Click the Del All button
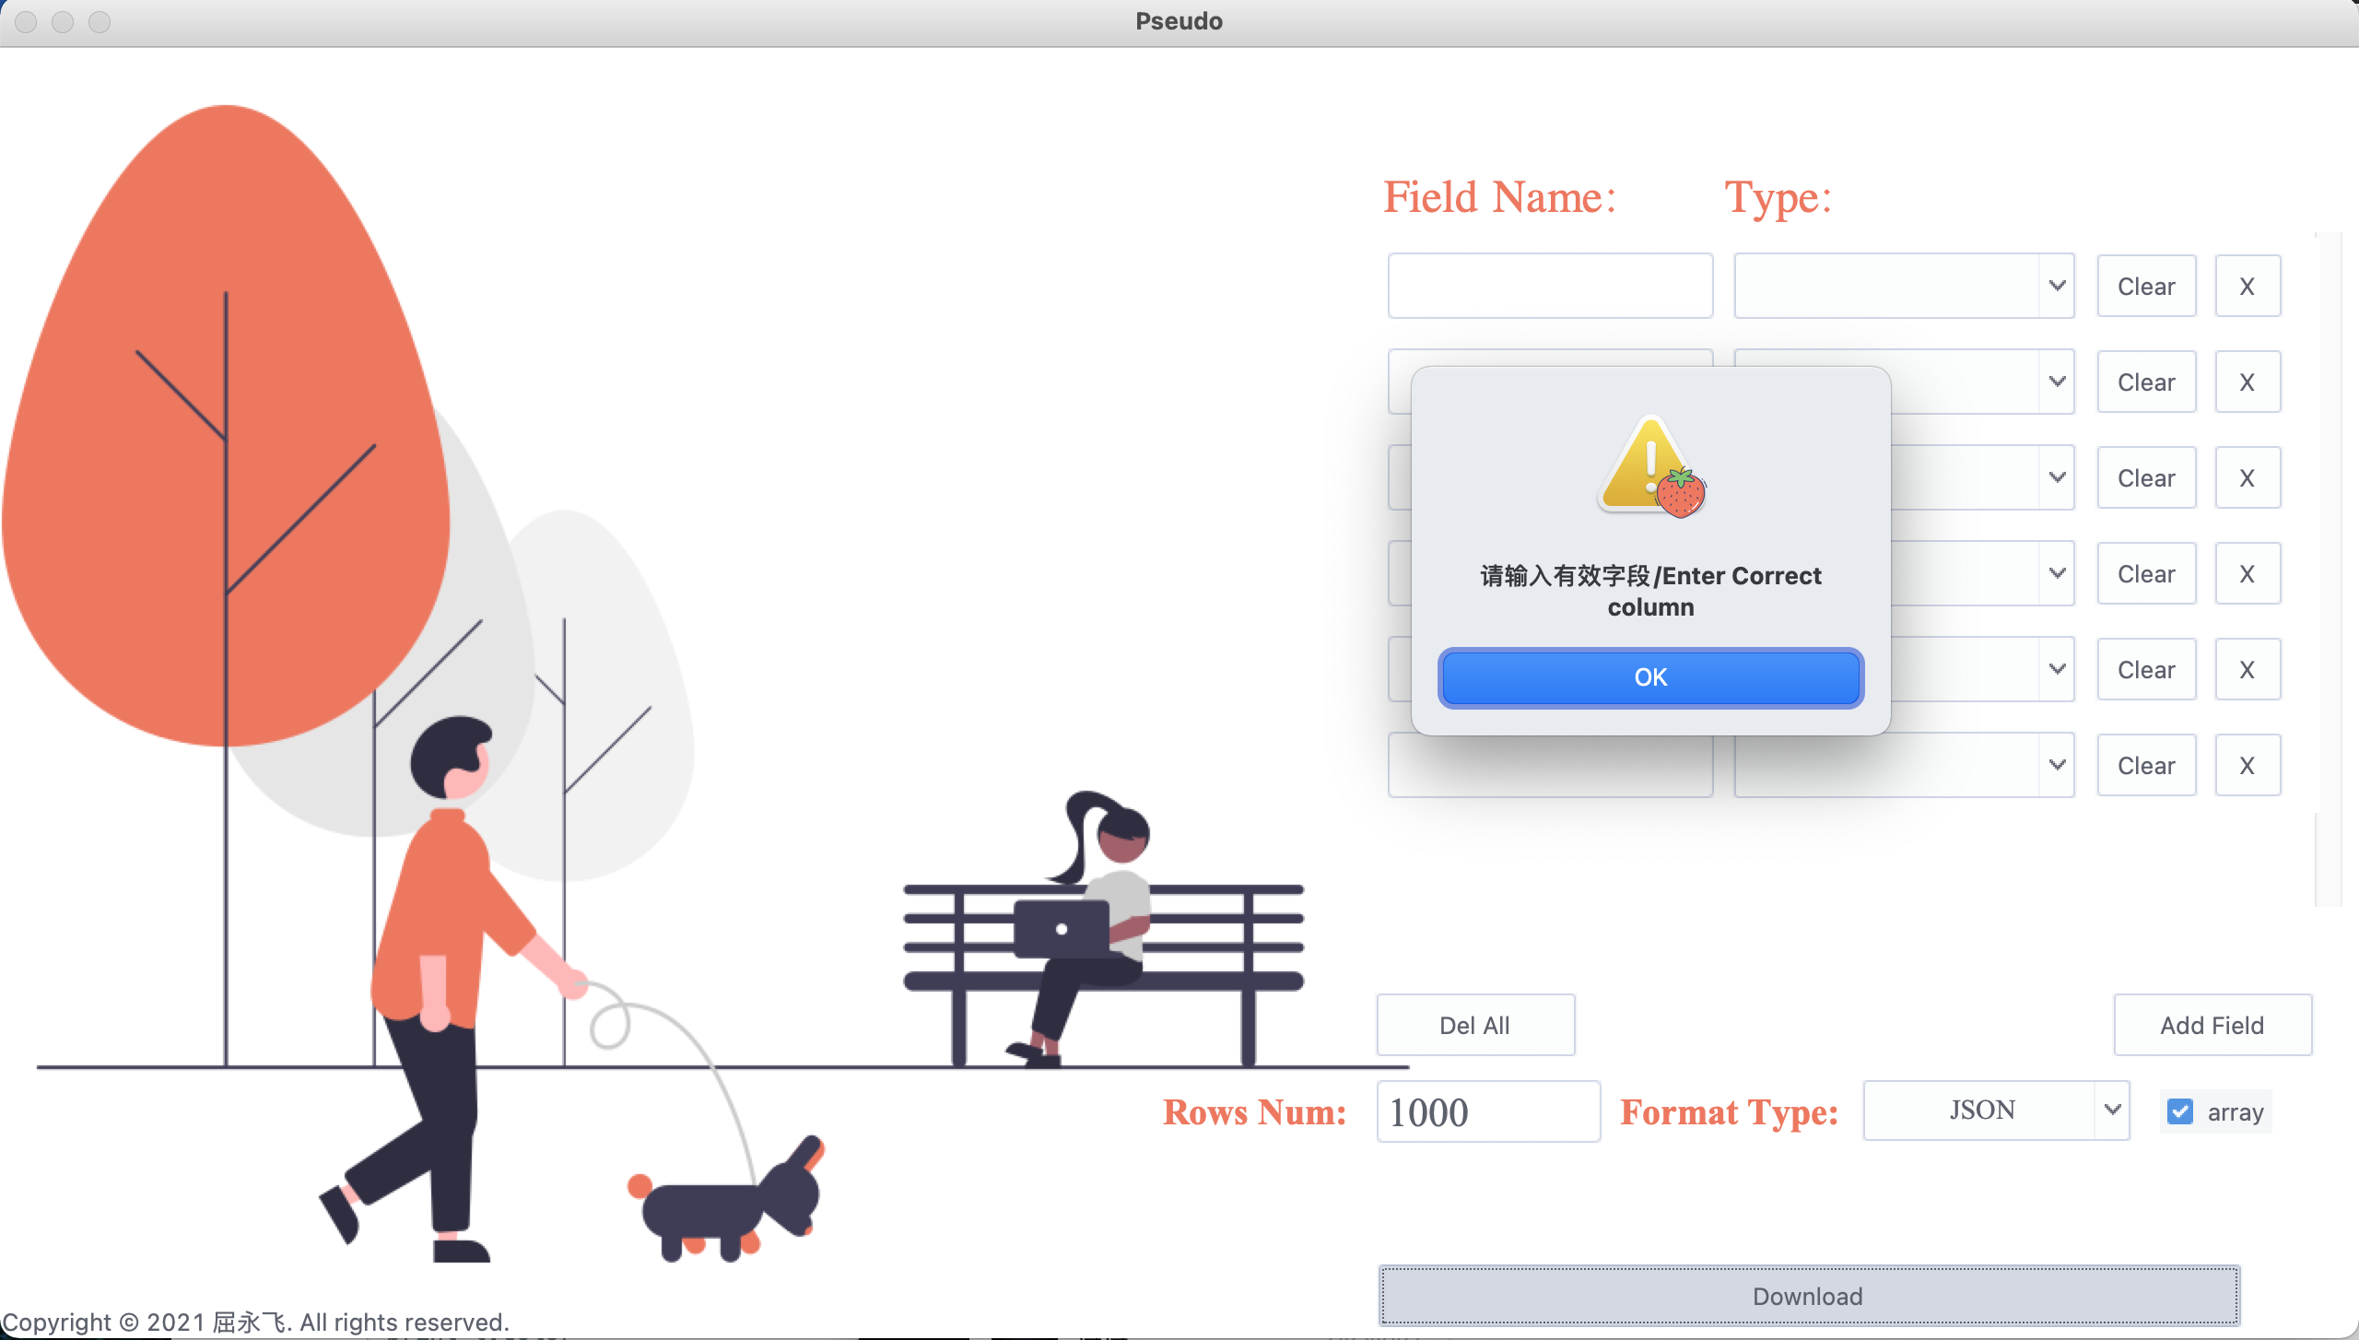 pos(1474,1025)
